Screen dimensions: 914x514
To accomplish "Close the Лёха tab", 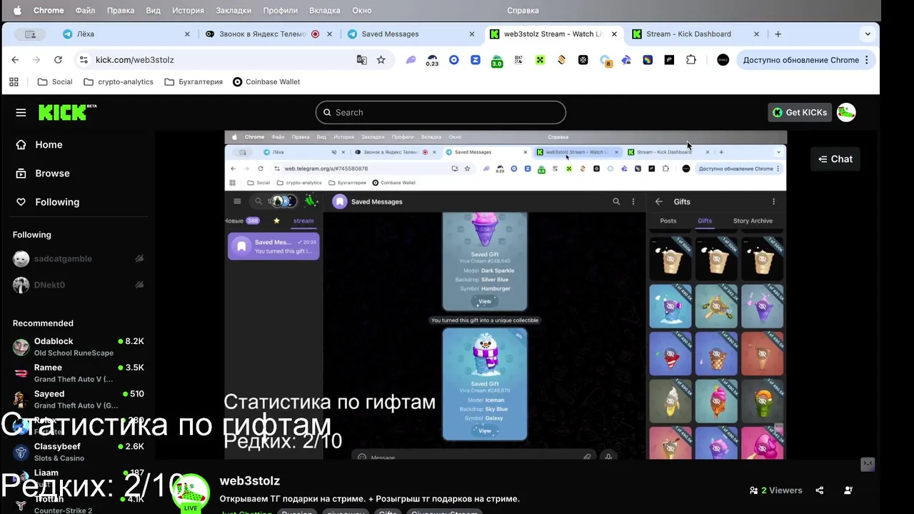I will (x=187, y=34).
